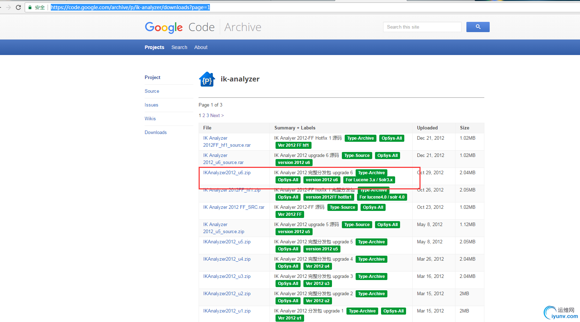Click the secure padlock icon
The height and width of the screenshot is (322, 580).
[x=30, y=7]
